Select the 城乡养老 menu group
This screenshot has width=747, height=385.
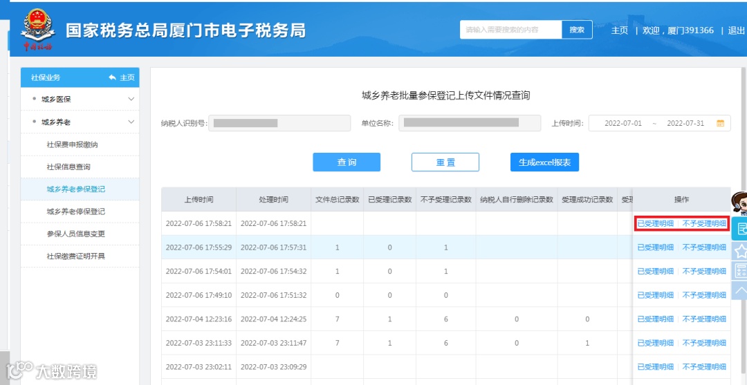click(80, 122)
